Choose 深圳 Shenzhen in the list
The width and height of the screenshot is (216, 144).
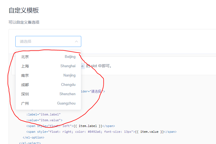(x=48, y=94)
